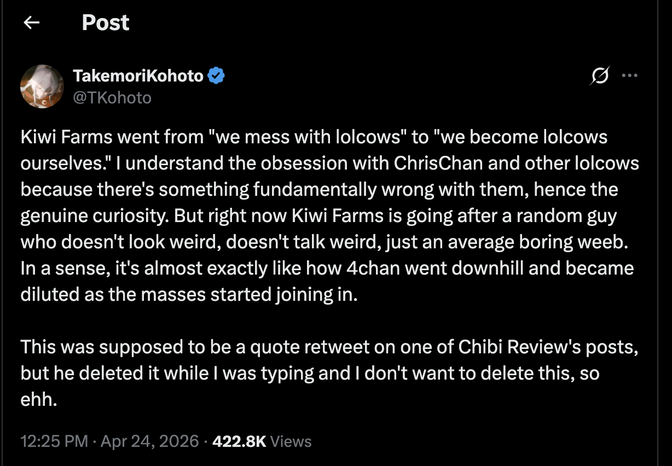
Task: Visit the TakemoriKohoto display name link
Action: click(138, 76)
